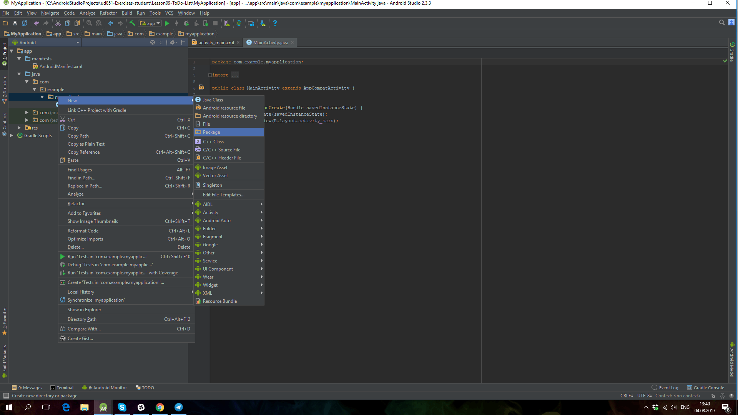This screenshot has width=738, height=415.
Task: Choose Java Class from New submenu
Action: 213,100
